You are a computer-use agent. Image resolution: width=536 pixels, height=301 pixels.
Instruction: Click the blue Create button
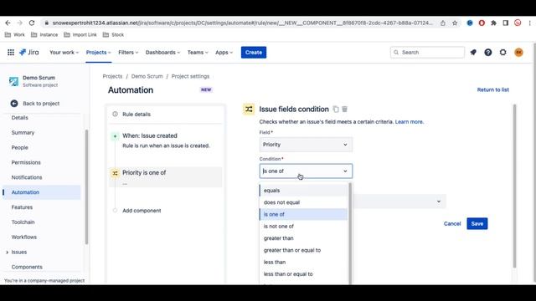pyautogui.click(x=254, y=52)
